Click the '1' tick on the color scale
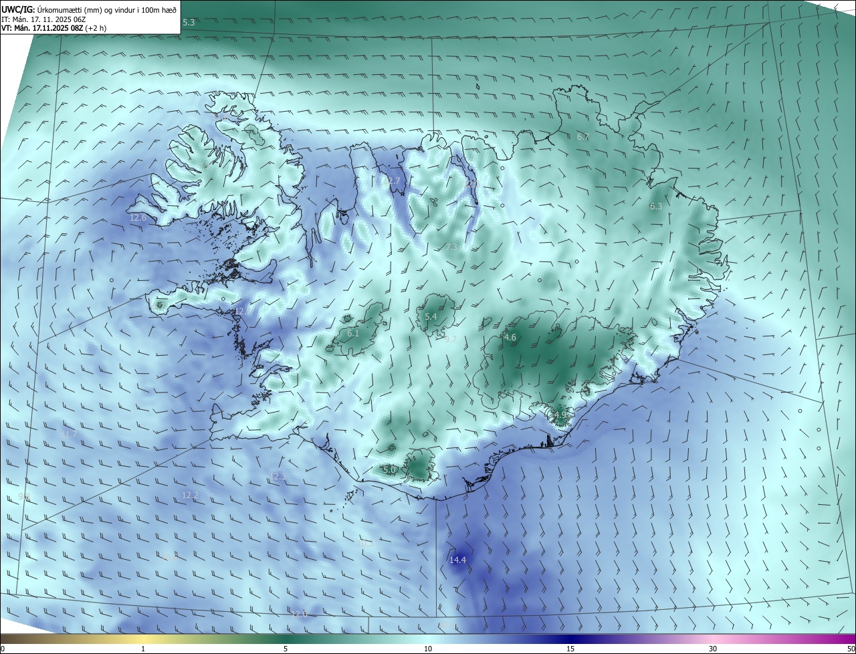856x654 pixels. (143, 649)
